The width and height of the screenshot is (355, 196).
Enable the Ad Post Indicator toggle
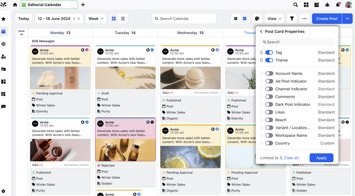tap(269, 81)
